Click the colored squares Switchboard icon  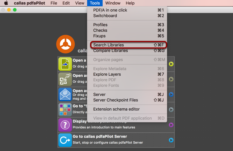pyautogui.click(x=65, y=110)
